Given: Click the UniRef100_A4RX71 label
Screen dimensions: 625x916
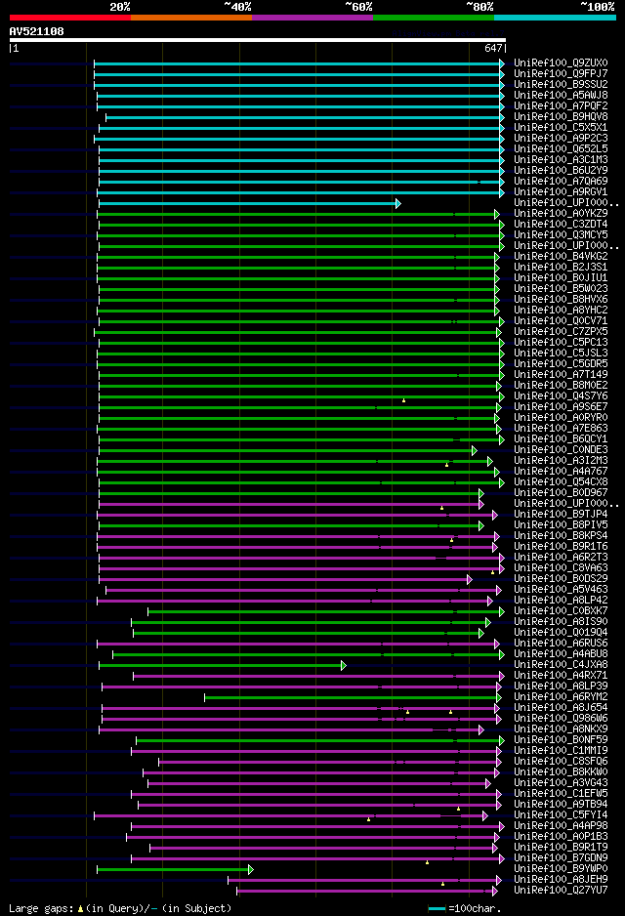Looking at the screenshot, I should 561,676.
